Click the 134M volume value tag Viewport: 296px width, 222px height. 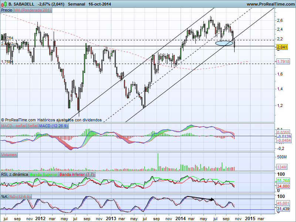coord(282,167)
